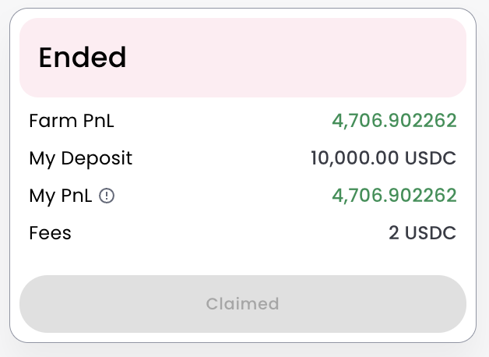The height and width of the screenshot is (357, 489).
Task: Click the word My in My Deposit
Action: click(x=42, y=158)
